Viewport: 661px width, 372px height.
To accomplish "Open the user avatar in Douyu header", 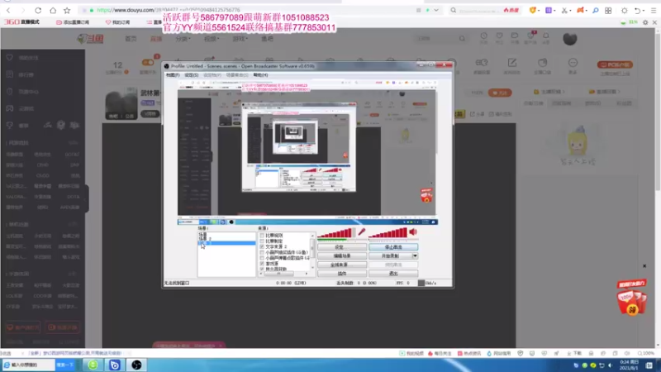I will pyautogui.click(x=570, y=39).
